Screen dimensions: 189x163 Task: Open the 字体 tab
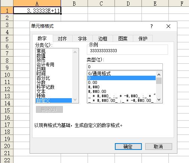click(82, 39)
